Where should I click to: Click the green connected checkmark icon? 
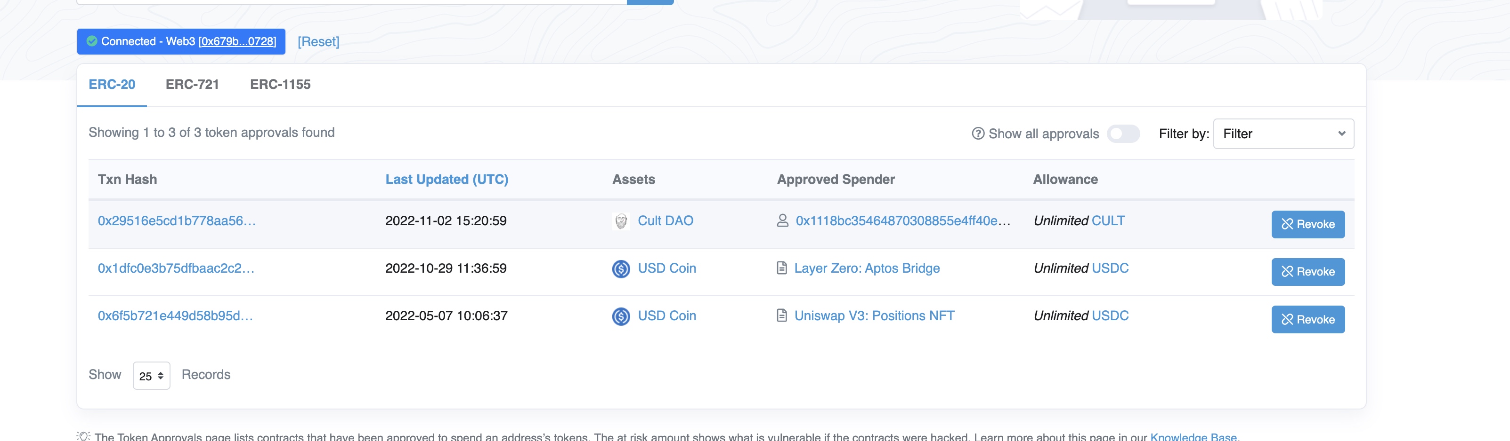pyautogui.click(x=91, y=41)
